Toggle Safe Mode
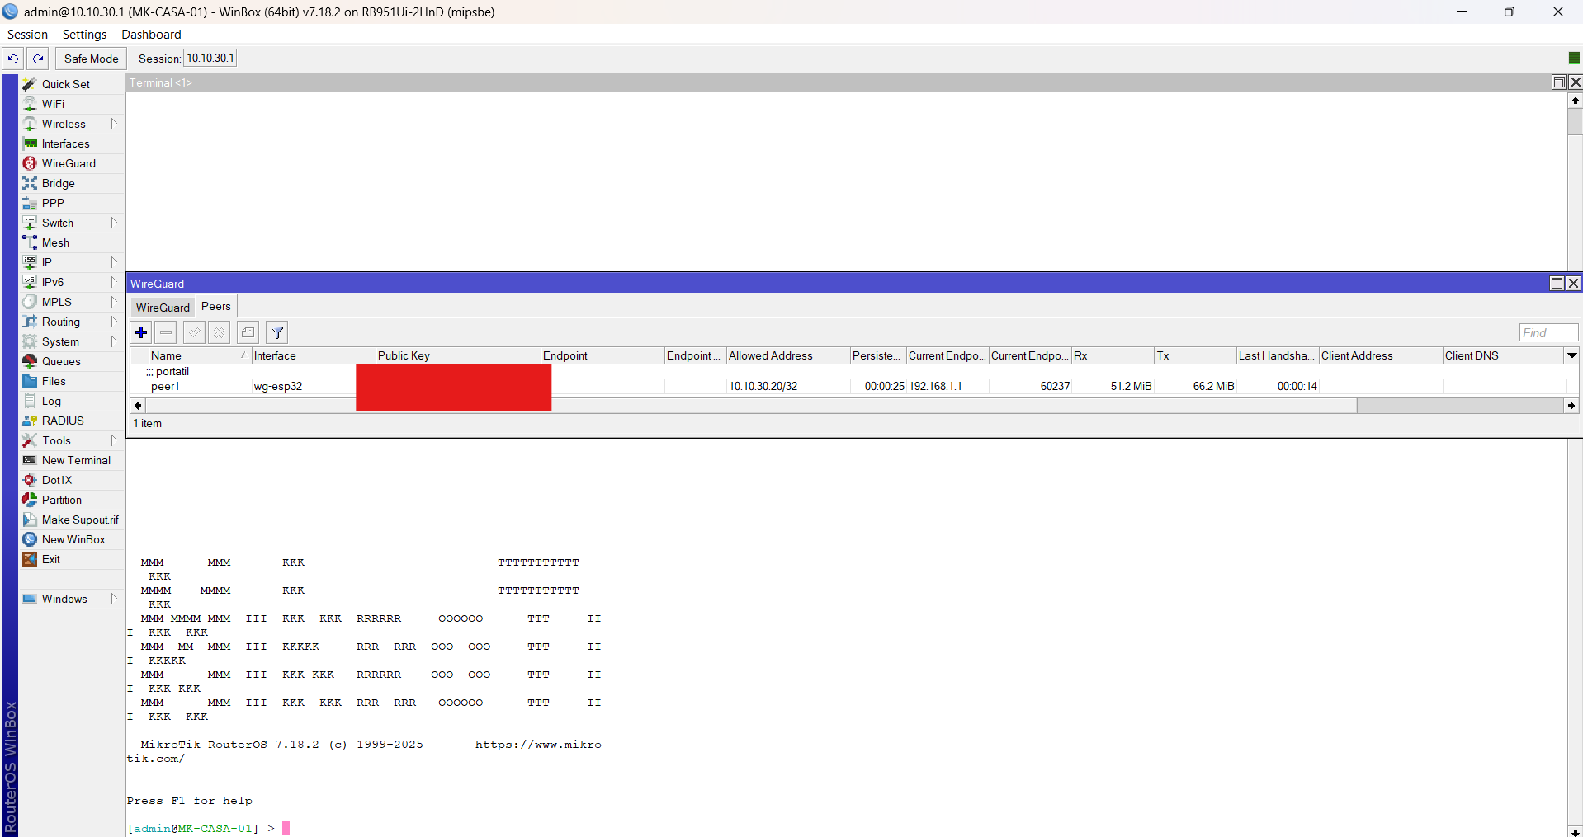This screenshot has width=1583, height=837. [x=91, y=59]
